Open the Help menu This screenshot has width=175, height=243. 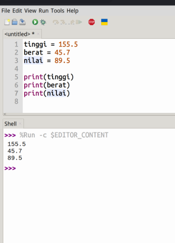pyautogui.click(x=73, y=11)
